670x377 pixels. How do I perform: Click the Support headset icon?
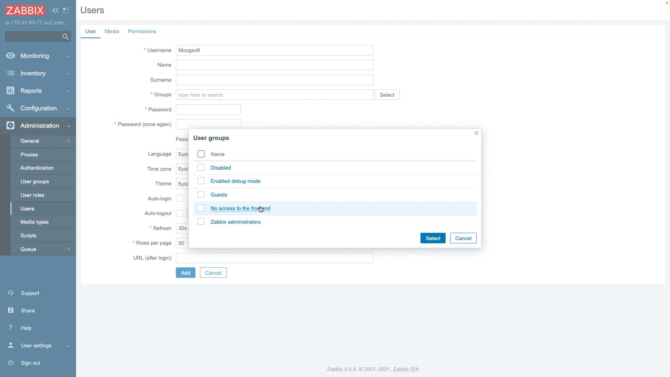[10, 293]
